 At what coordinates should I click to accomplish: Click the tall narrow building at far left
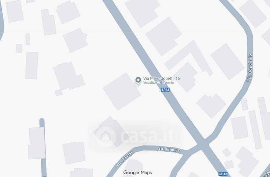point(32,65)
